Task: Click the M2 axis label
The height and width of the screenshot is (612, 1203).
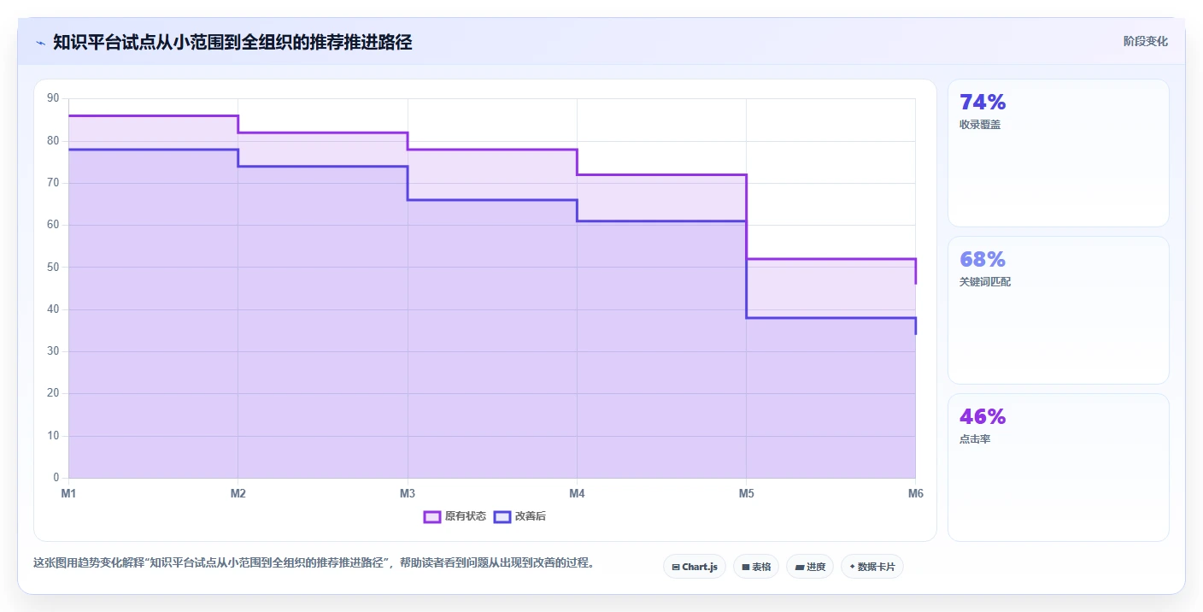Action: [x=238, y=493]
